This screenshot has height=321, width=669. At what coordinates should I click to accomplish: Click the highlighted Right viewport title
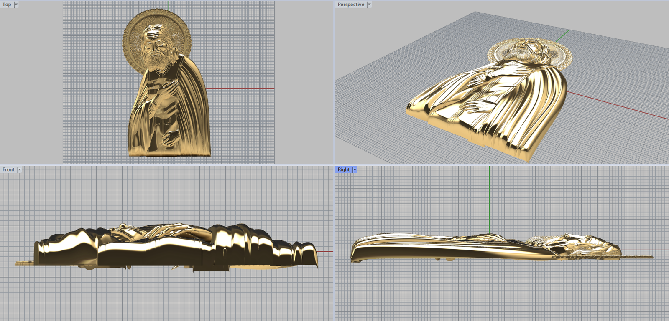pos(344,169)
